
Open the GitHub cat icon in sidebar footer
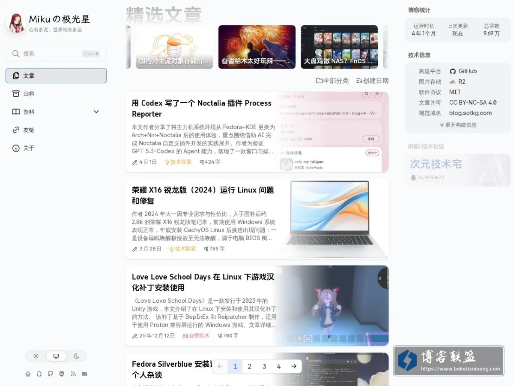(x=51, y=374)
